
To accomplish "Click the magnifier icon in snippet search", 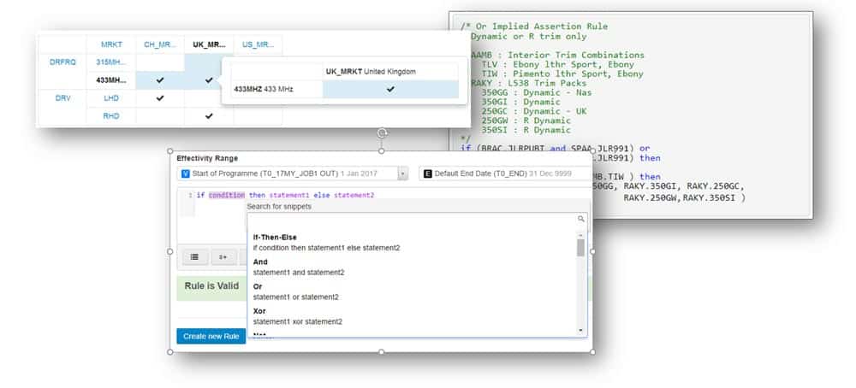I will click(x=580, y=219).
